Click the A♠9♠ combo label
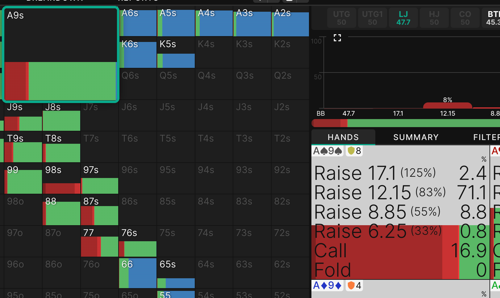The height and width of the screenshot is (298, 500). (x=327, y=151)
